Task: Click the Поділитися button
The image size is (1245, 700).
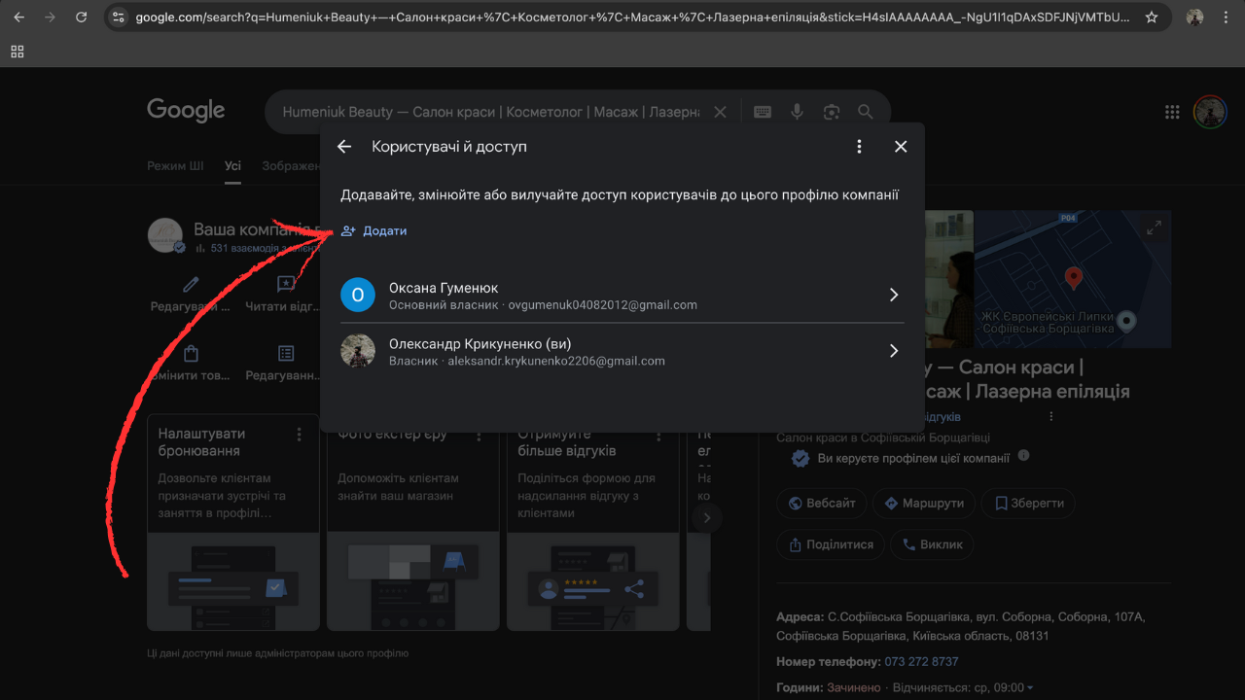Action: (831, 544)
